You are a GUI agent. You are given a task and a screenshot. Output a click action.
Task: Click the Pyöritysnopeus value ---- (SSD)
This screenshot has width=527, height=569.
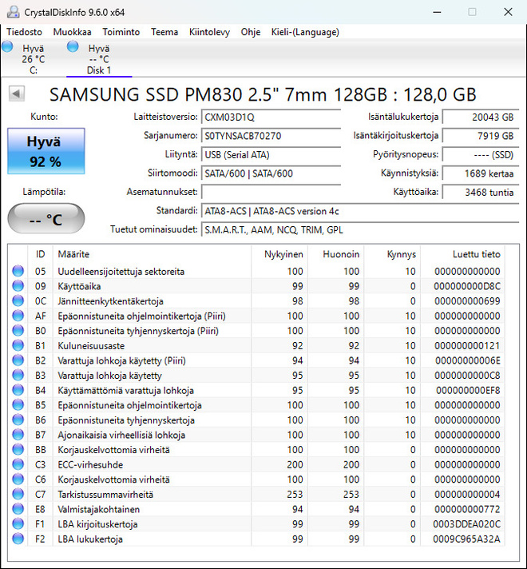481,155
